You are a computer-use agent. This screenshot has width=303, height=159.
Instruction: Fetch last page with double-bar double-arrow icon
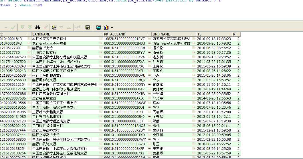(30, 27)
